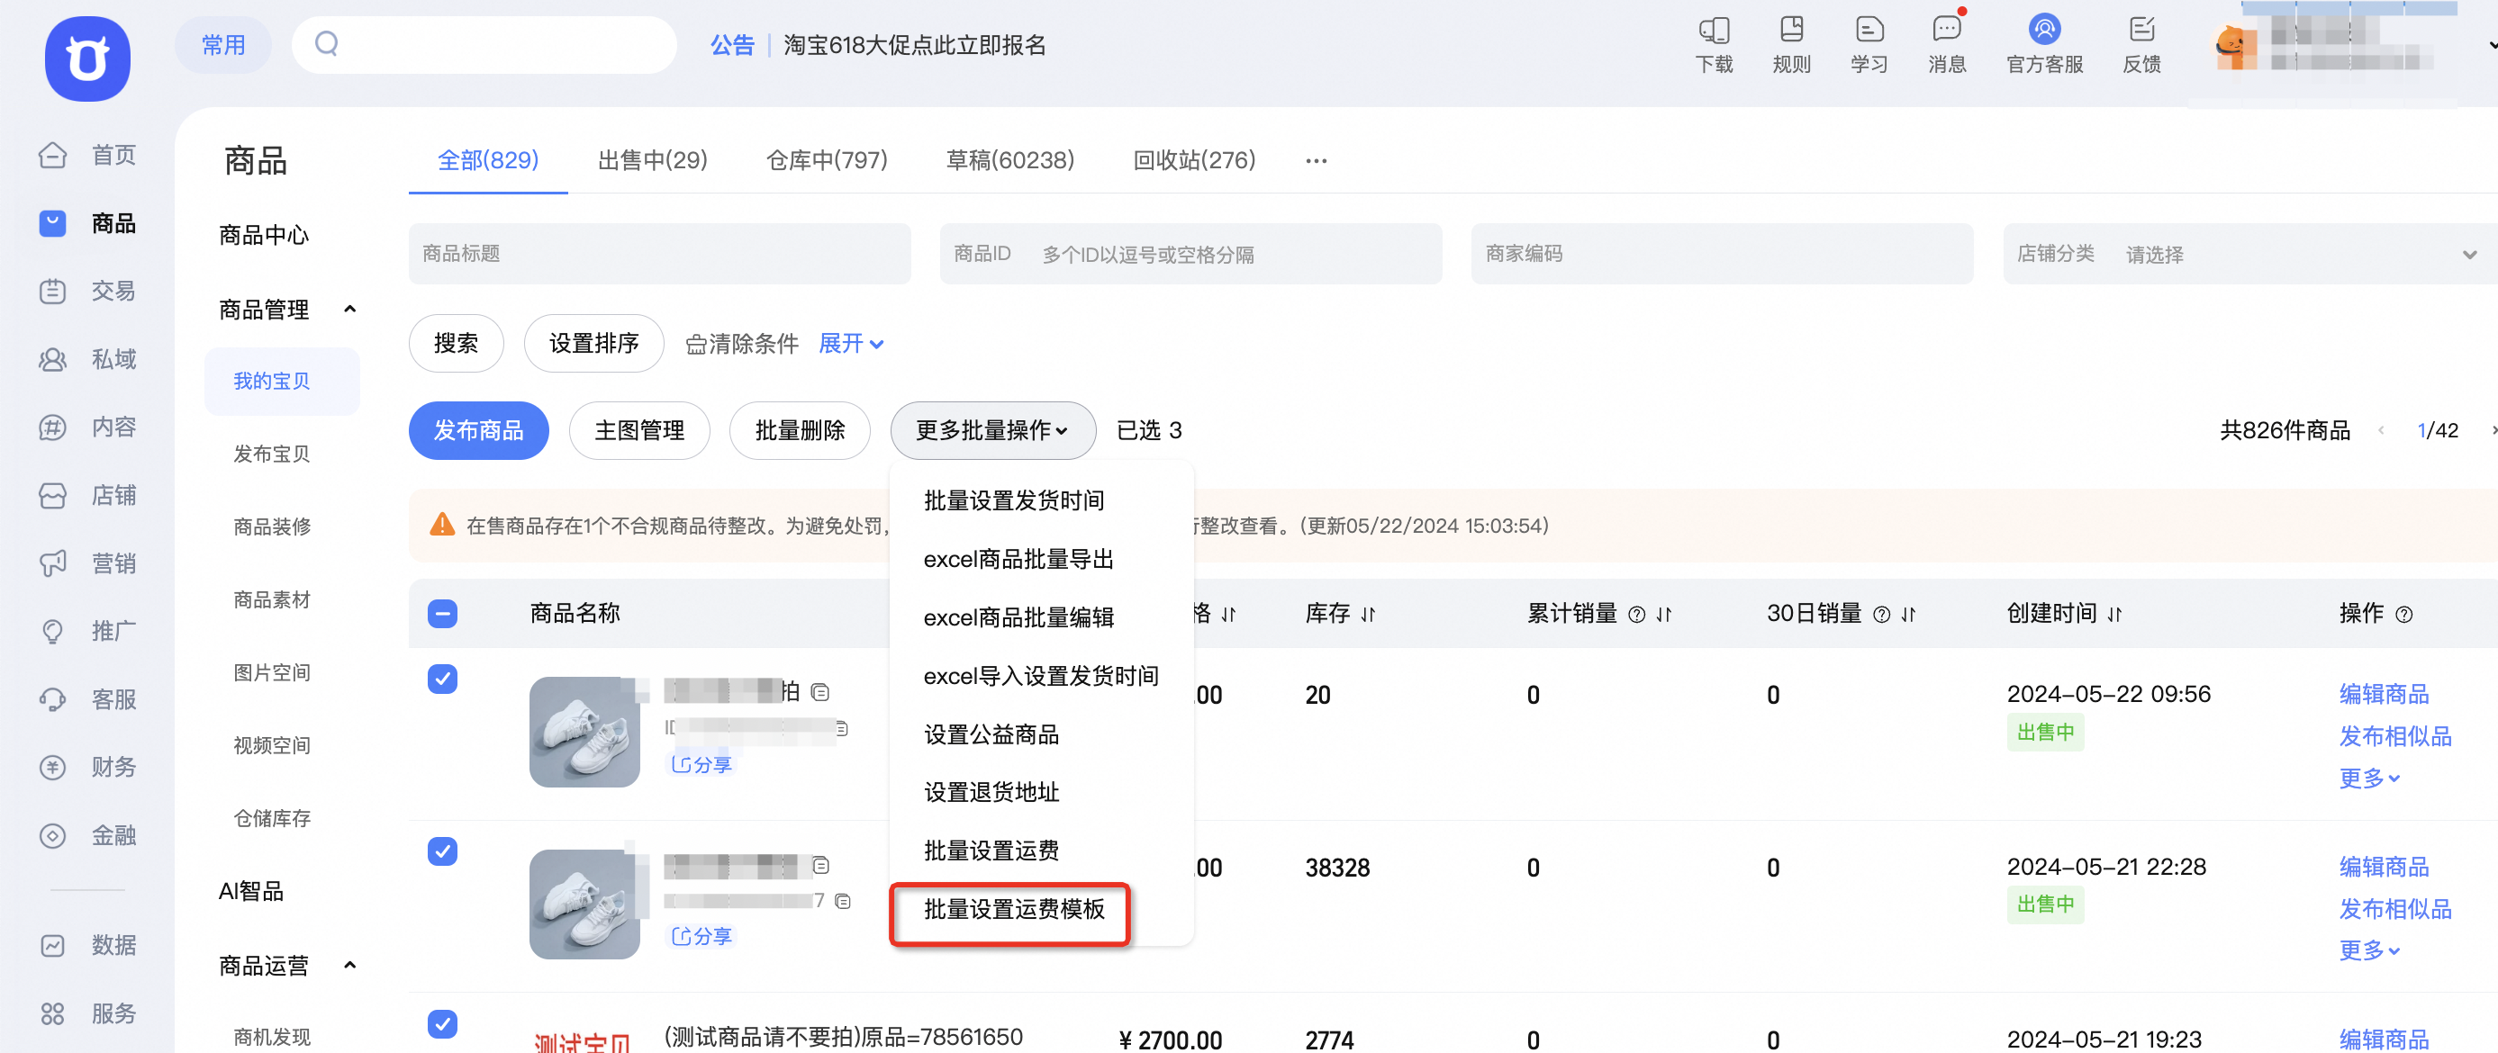Uncheck the product with 38328 stock

442,850
